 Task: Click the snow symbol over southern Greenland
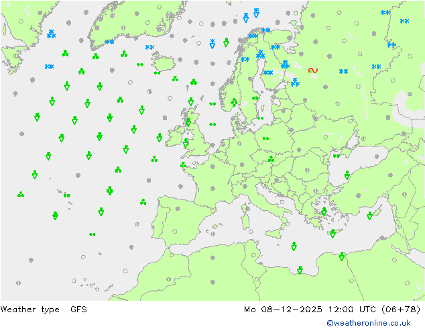[x=109, y=42]
